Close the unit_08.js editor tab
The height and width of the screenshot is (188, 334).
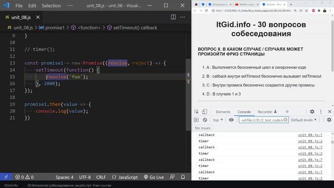(38, 17)
